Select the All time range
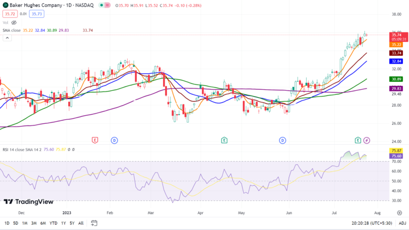 point(81,223)
